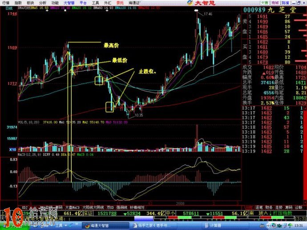Click the 大赛 button at top right

[265, 3]
